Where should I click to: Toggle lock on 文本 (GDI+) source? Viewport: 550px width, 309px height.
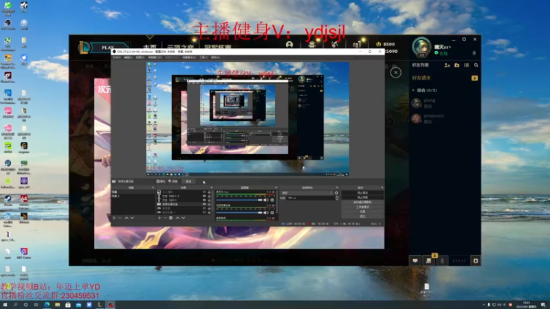point(210,200)
